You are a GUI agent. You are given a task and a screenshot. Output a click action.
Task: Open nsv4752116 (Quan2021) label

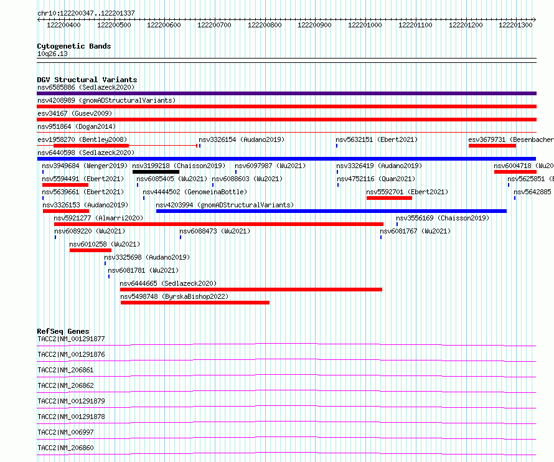(376, 179)
